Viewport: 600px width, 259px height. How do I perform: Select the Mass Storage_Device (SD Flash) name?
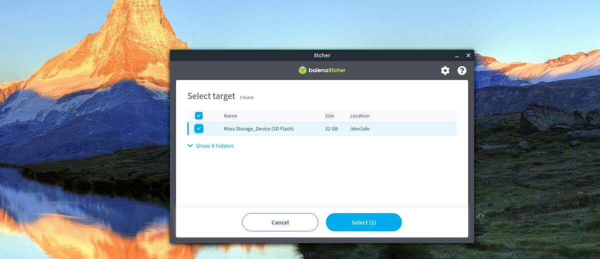258,129
